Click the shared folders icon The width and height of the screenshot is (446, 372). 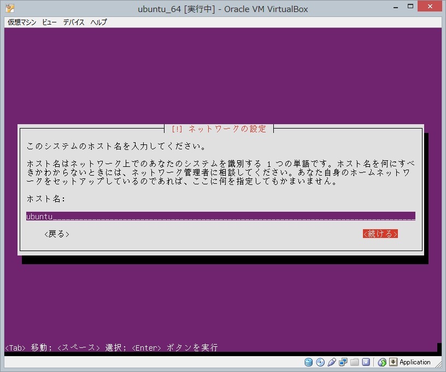click(x=354, y=362)
